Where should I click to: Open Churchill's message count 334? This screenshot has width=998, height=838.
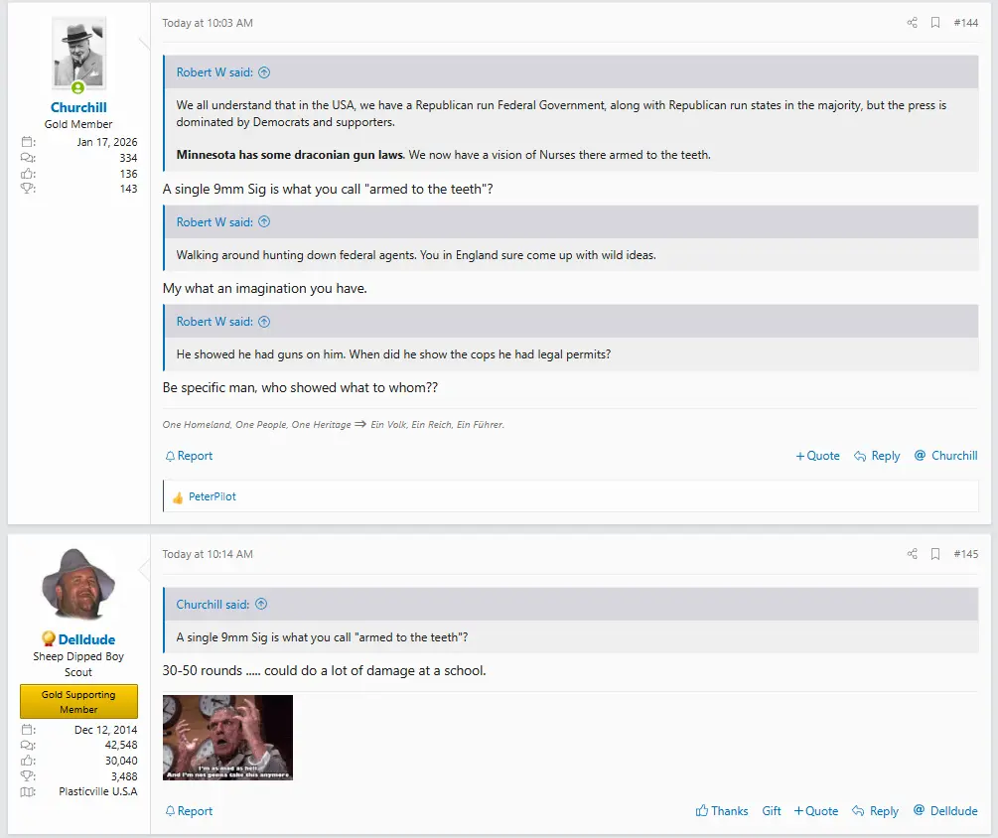click(x=128, y=158)
